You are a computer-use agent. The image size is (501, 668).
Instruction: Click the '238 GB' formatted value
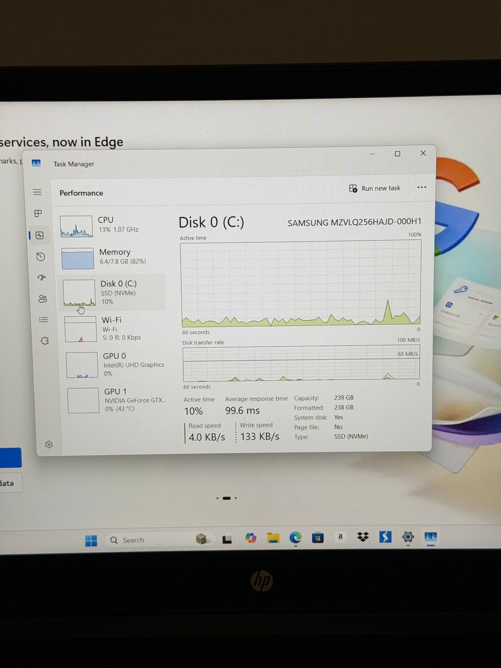pos(344,407)
